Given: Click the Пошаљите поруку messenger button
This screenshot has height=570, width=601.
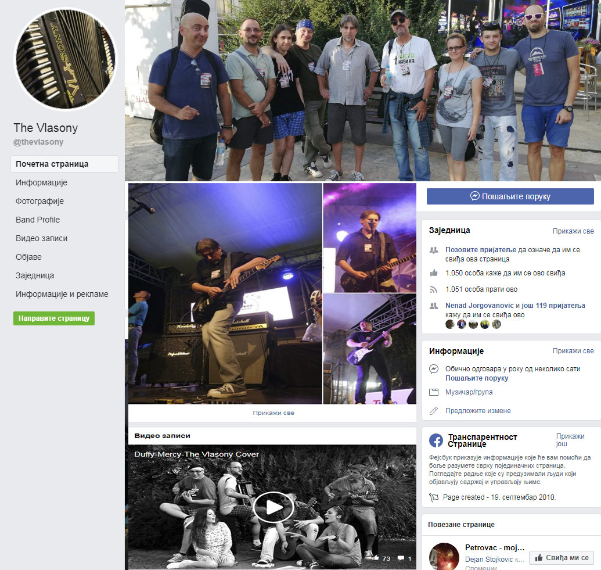Looking at the screenshot, I should [x=510, y=196].
